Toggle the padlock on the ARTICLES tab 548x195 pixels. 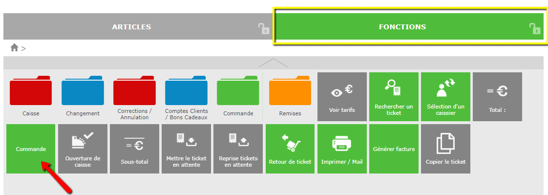[x=264, y=28]
